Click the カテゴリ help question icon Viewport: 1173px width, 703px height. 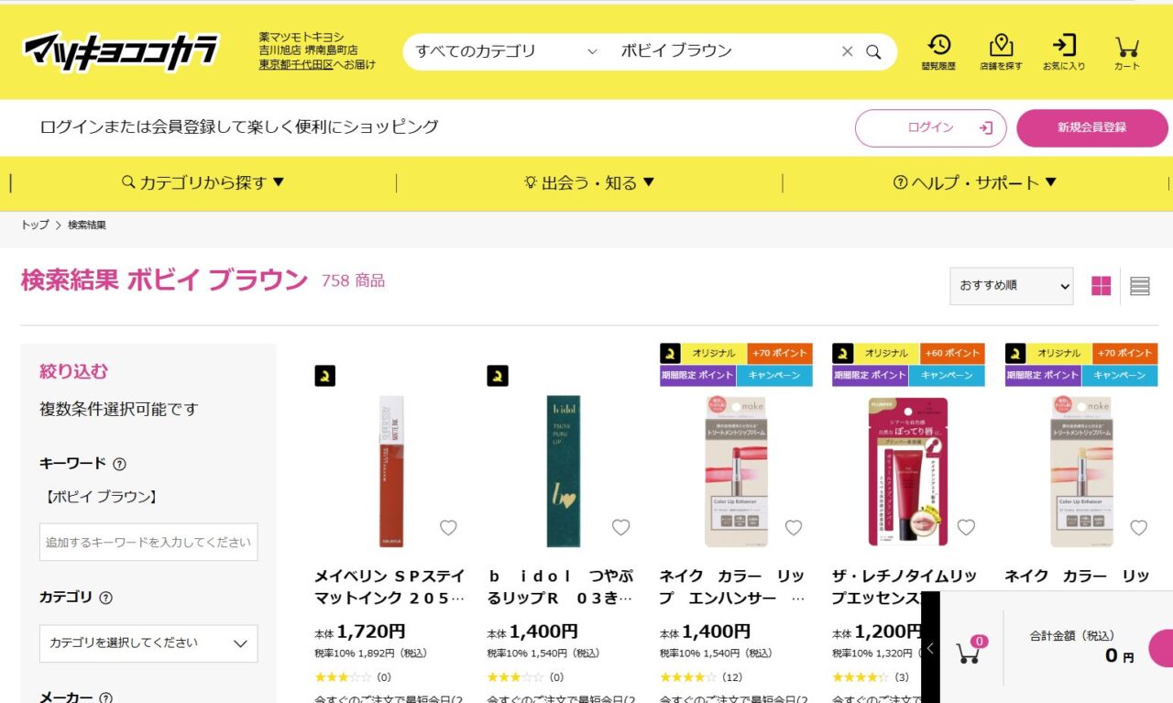[x=105, y=598]
